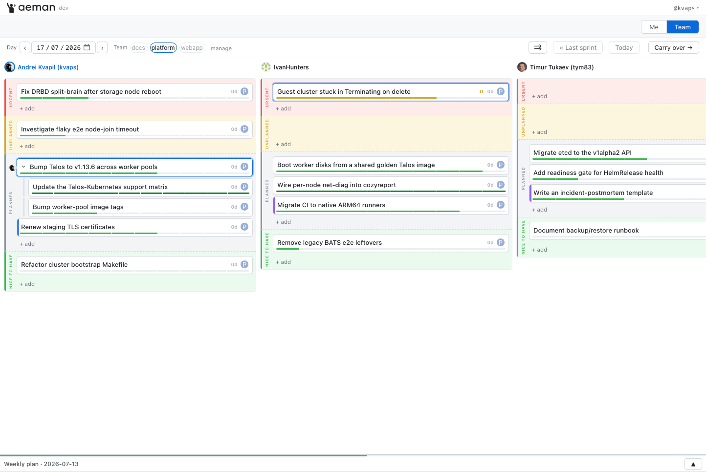Image resolution: width=706 pixels, height=472 pixels.
Task: Collapse the Bump Talos to v1.13.6 task
Action: [x=23, y=167]
